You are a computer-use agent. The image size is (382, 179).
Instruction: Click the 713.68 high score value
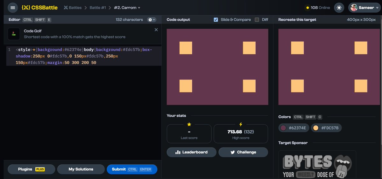235,132
